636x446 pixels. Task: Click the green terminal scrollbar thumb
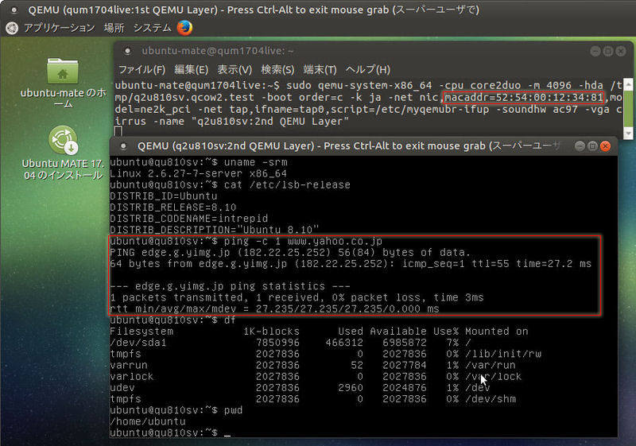point(628,109)
